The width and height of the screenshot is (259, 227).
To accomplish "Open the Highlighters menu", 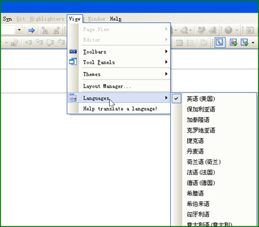I will pos(47,19).
